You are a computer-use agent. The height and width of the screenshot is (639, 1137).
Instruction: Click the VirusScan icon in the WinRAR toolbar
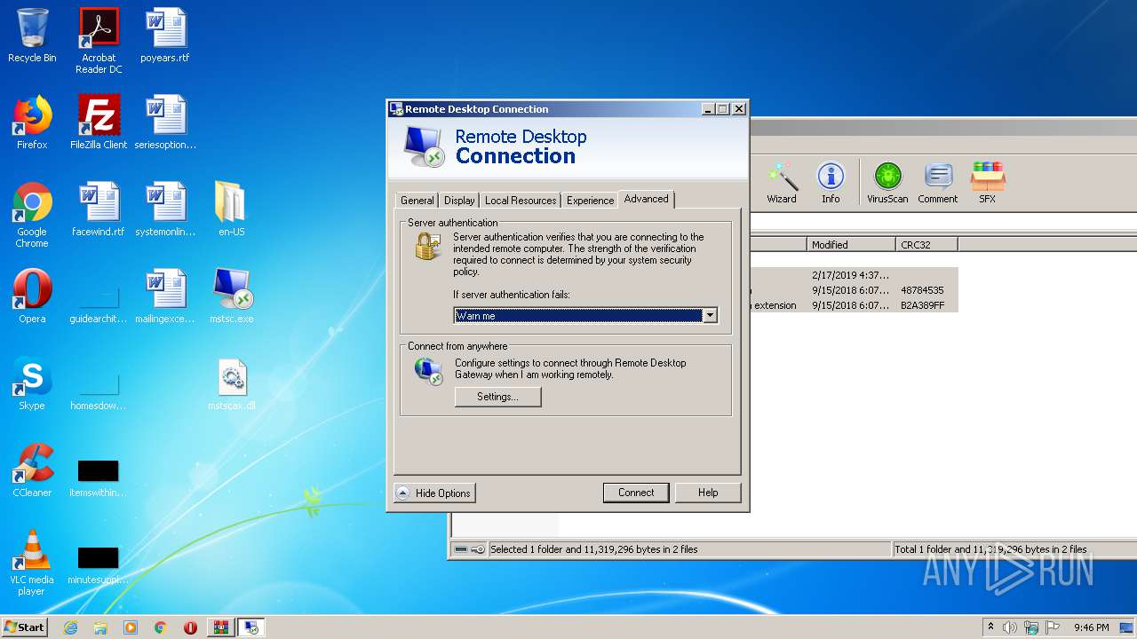pyautogui.click(x=887, y=183)
